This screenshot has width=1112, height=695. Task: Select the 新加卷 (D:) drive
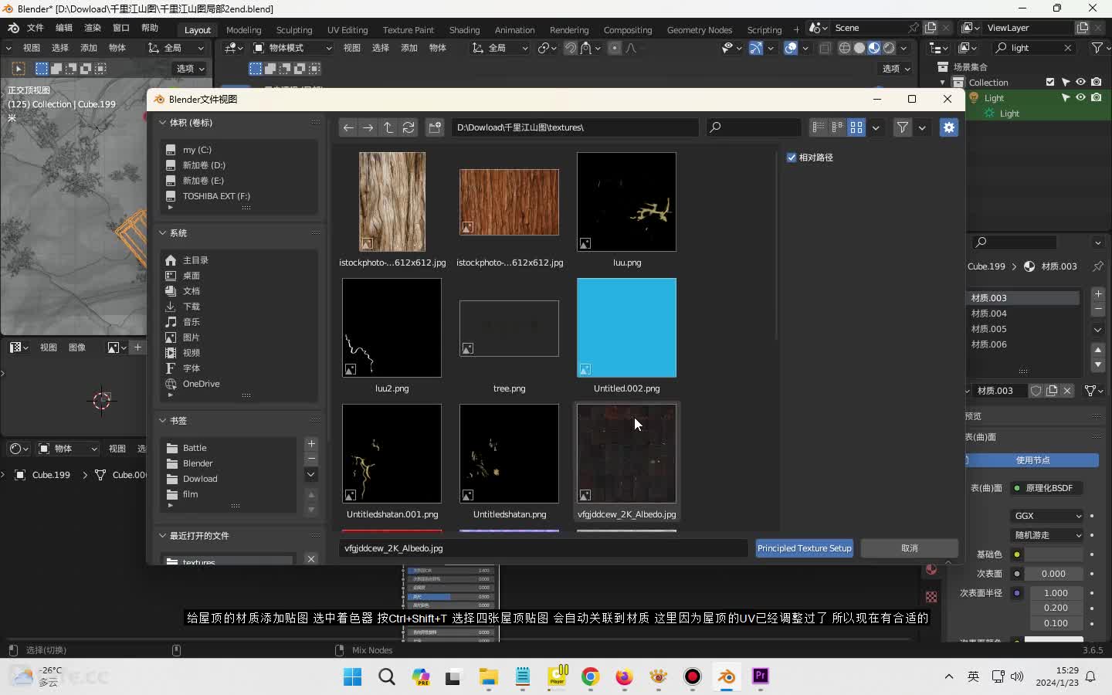point(204,165)
